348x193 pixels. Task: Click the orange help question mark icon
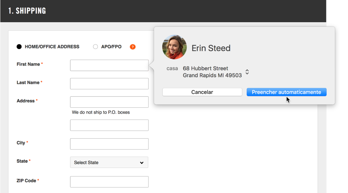[x=132, y=47]
